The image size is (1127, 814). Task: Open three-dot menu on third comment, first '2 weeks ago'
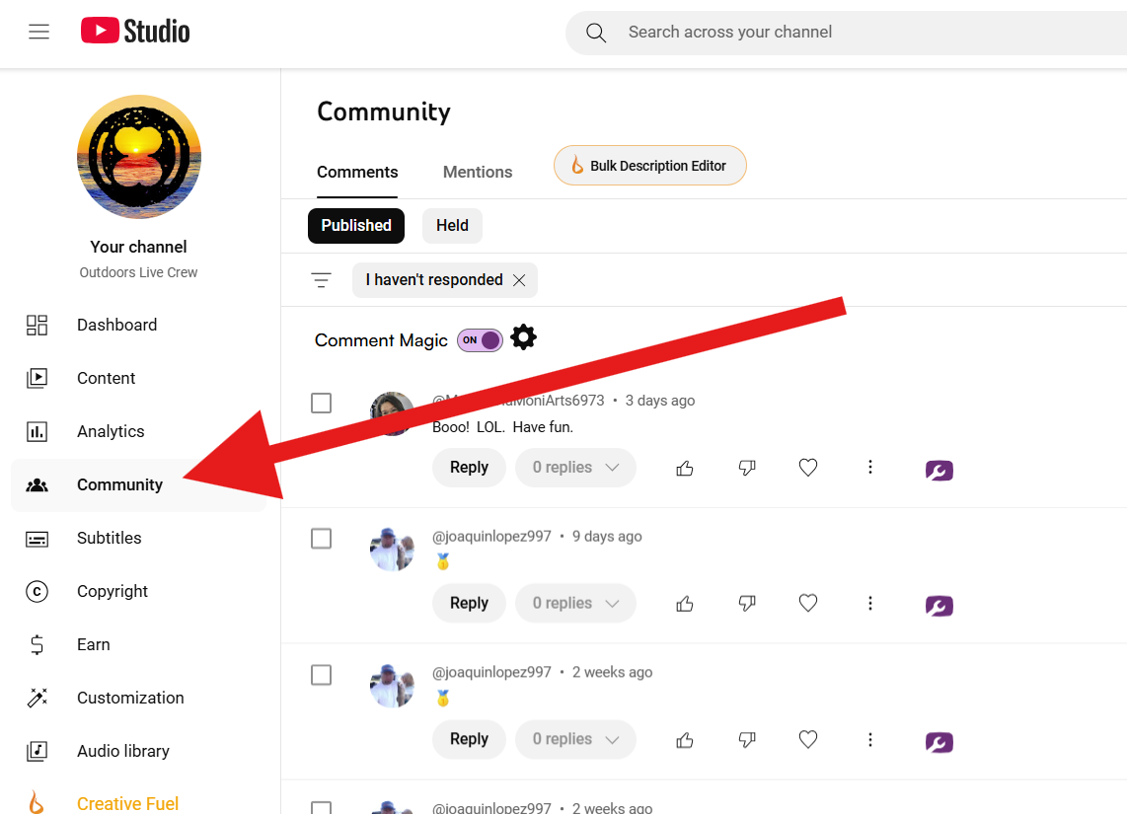point(870,739)
